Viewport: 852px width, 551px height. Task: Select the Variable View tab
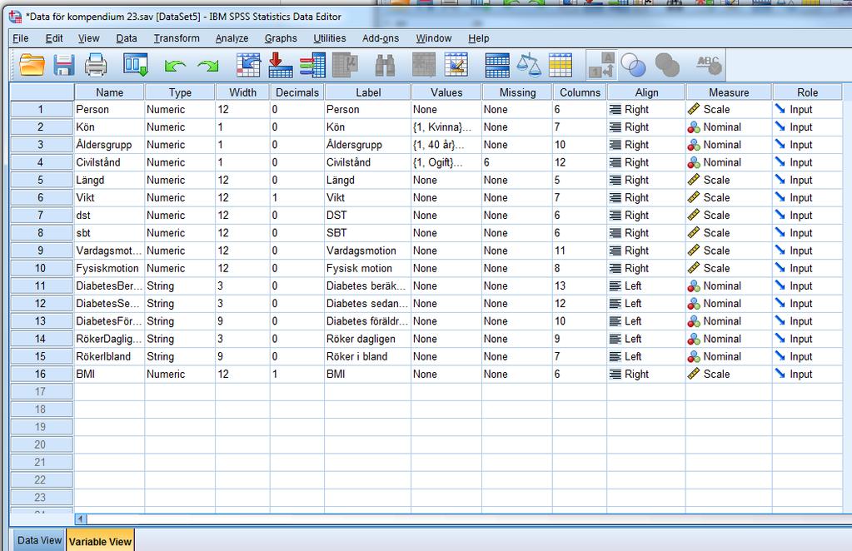tap(100, 541)
